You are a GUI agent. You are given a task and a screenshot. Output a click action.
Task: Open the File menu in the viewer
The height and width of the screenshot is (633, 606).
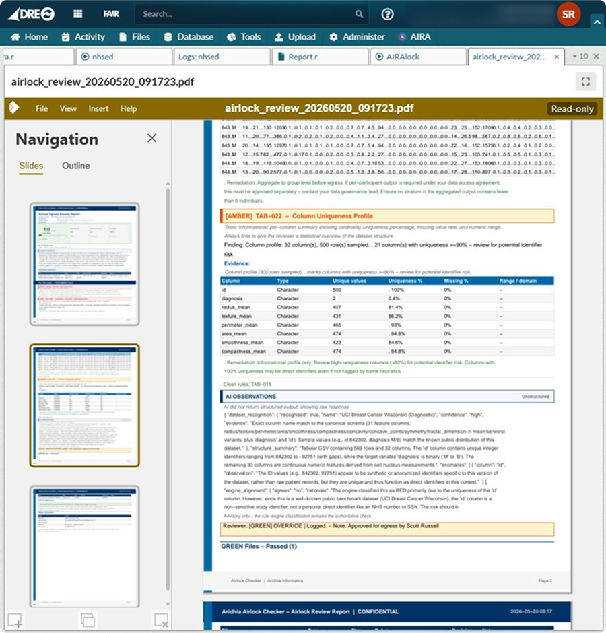coord(42,108)
